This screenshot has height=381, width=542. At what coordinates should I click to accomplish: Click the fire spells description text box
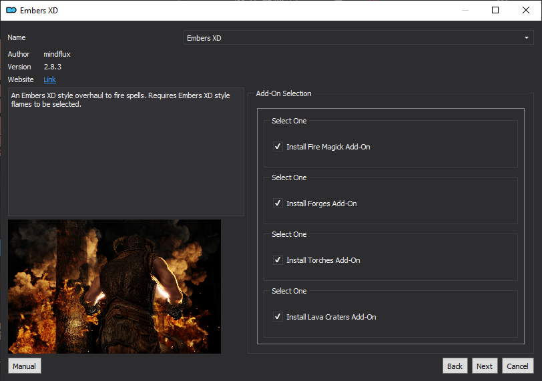pos(125,151)
